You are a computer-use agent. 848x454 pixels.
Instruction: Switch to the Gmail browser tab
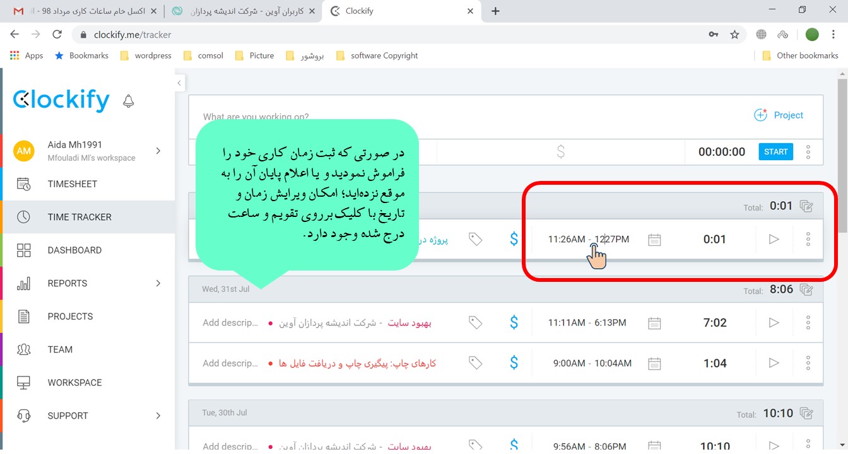[85, 11]
